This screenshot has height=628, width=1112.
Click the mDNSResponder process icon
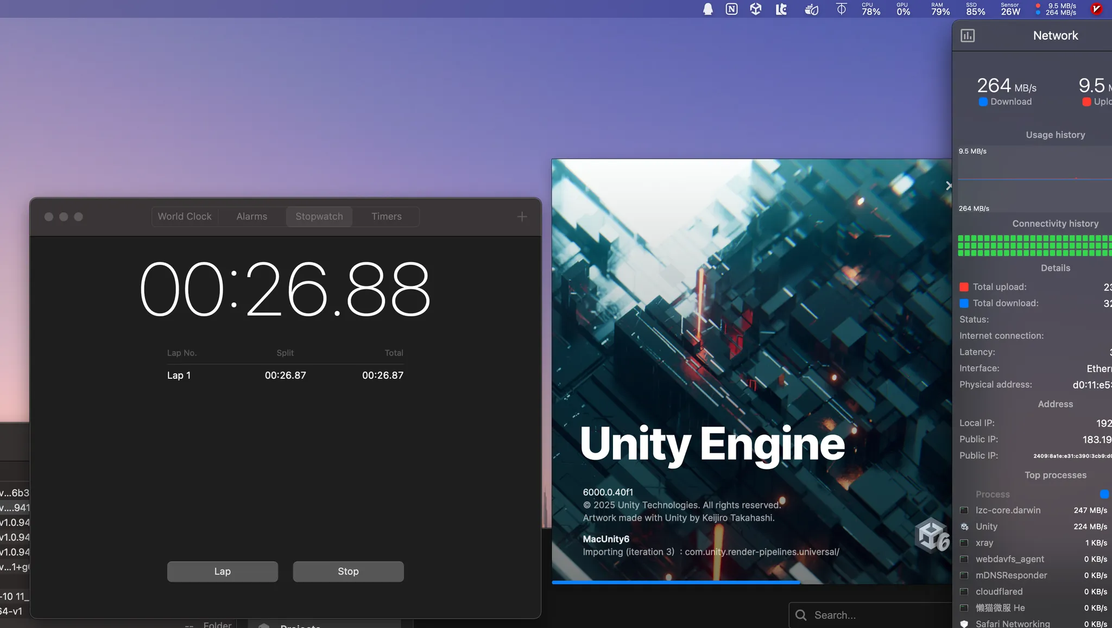click(964, 575)
